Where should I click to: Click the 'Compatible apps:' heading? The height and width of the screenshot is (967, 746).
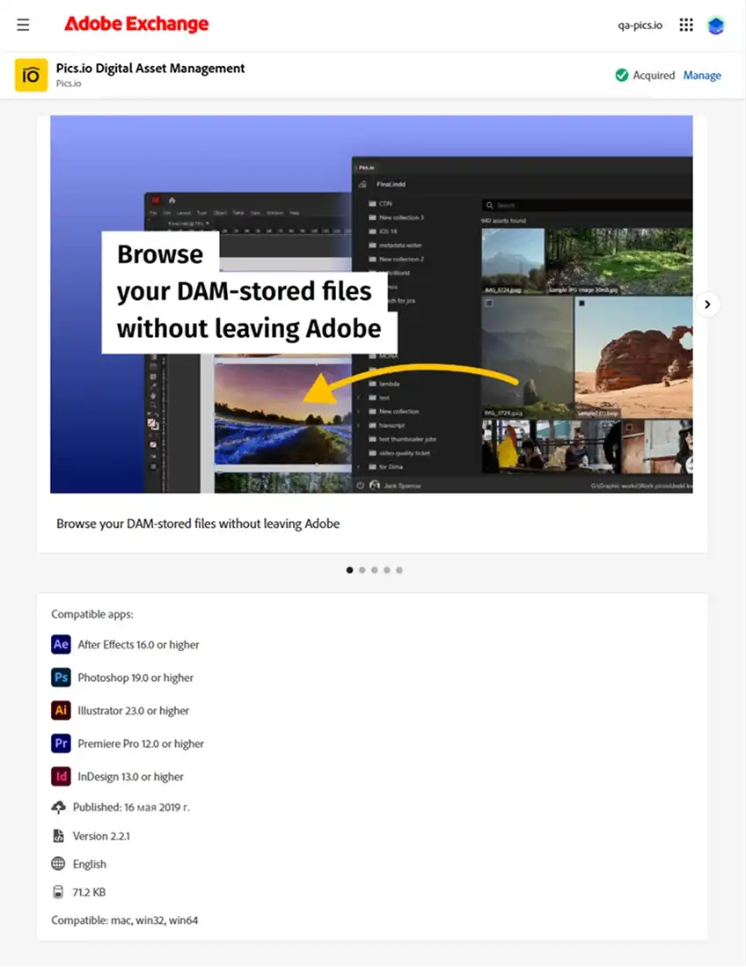coord(92,614)
